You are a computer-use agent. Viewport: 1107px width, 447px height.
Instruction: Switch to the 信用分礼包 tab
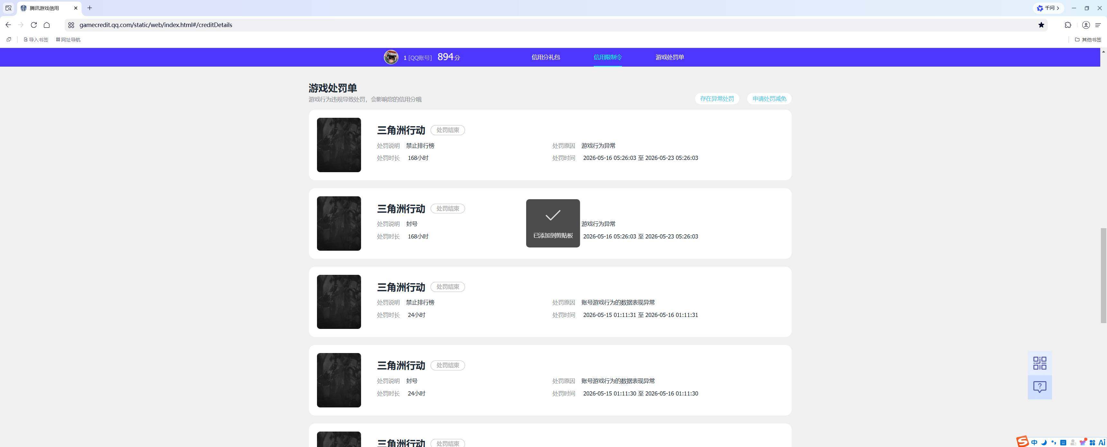[x=545, y=57]
